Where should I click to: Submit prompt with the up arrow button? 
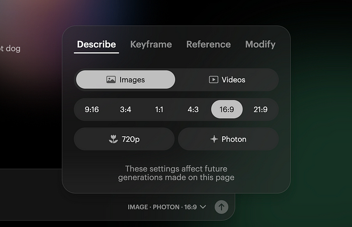(221, 207)
